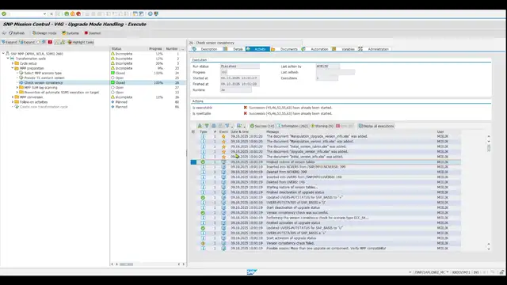Click the log table vertical scrollbar thumb
The width and height of the screenshot is (507, 285).
pyautogui.click(x=489, y=148)
